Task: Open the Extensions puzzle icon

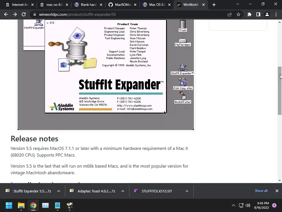Action: [x=250, y=14]
